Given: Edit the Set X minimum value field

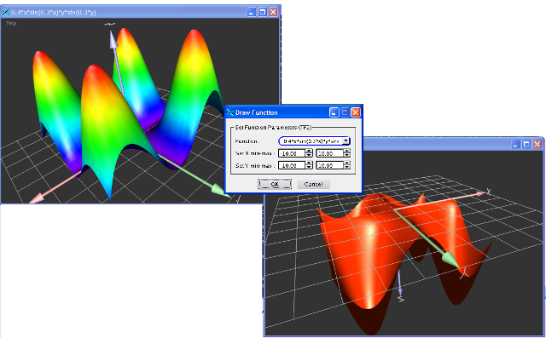Looking at the screenshot, I should tap(292, 153).
